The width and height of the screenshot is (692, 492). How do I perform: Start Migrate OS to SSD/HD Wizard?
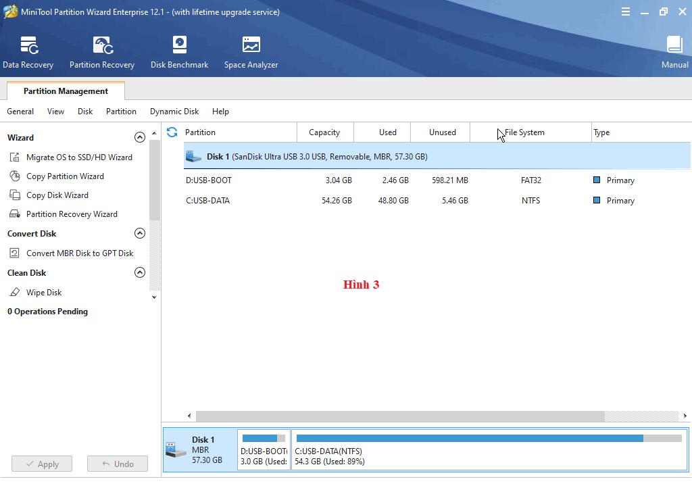[79, 157]
